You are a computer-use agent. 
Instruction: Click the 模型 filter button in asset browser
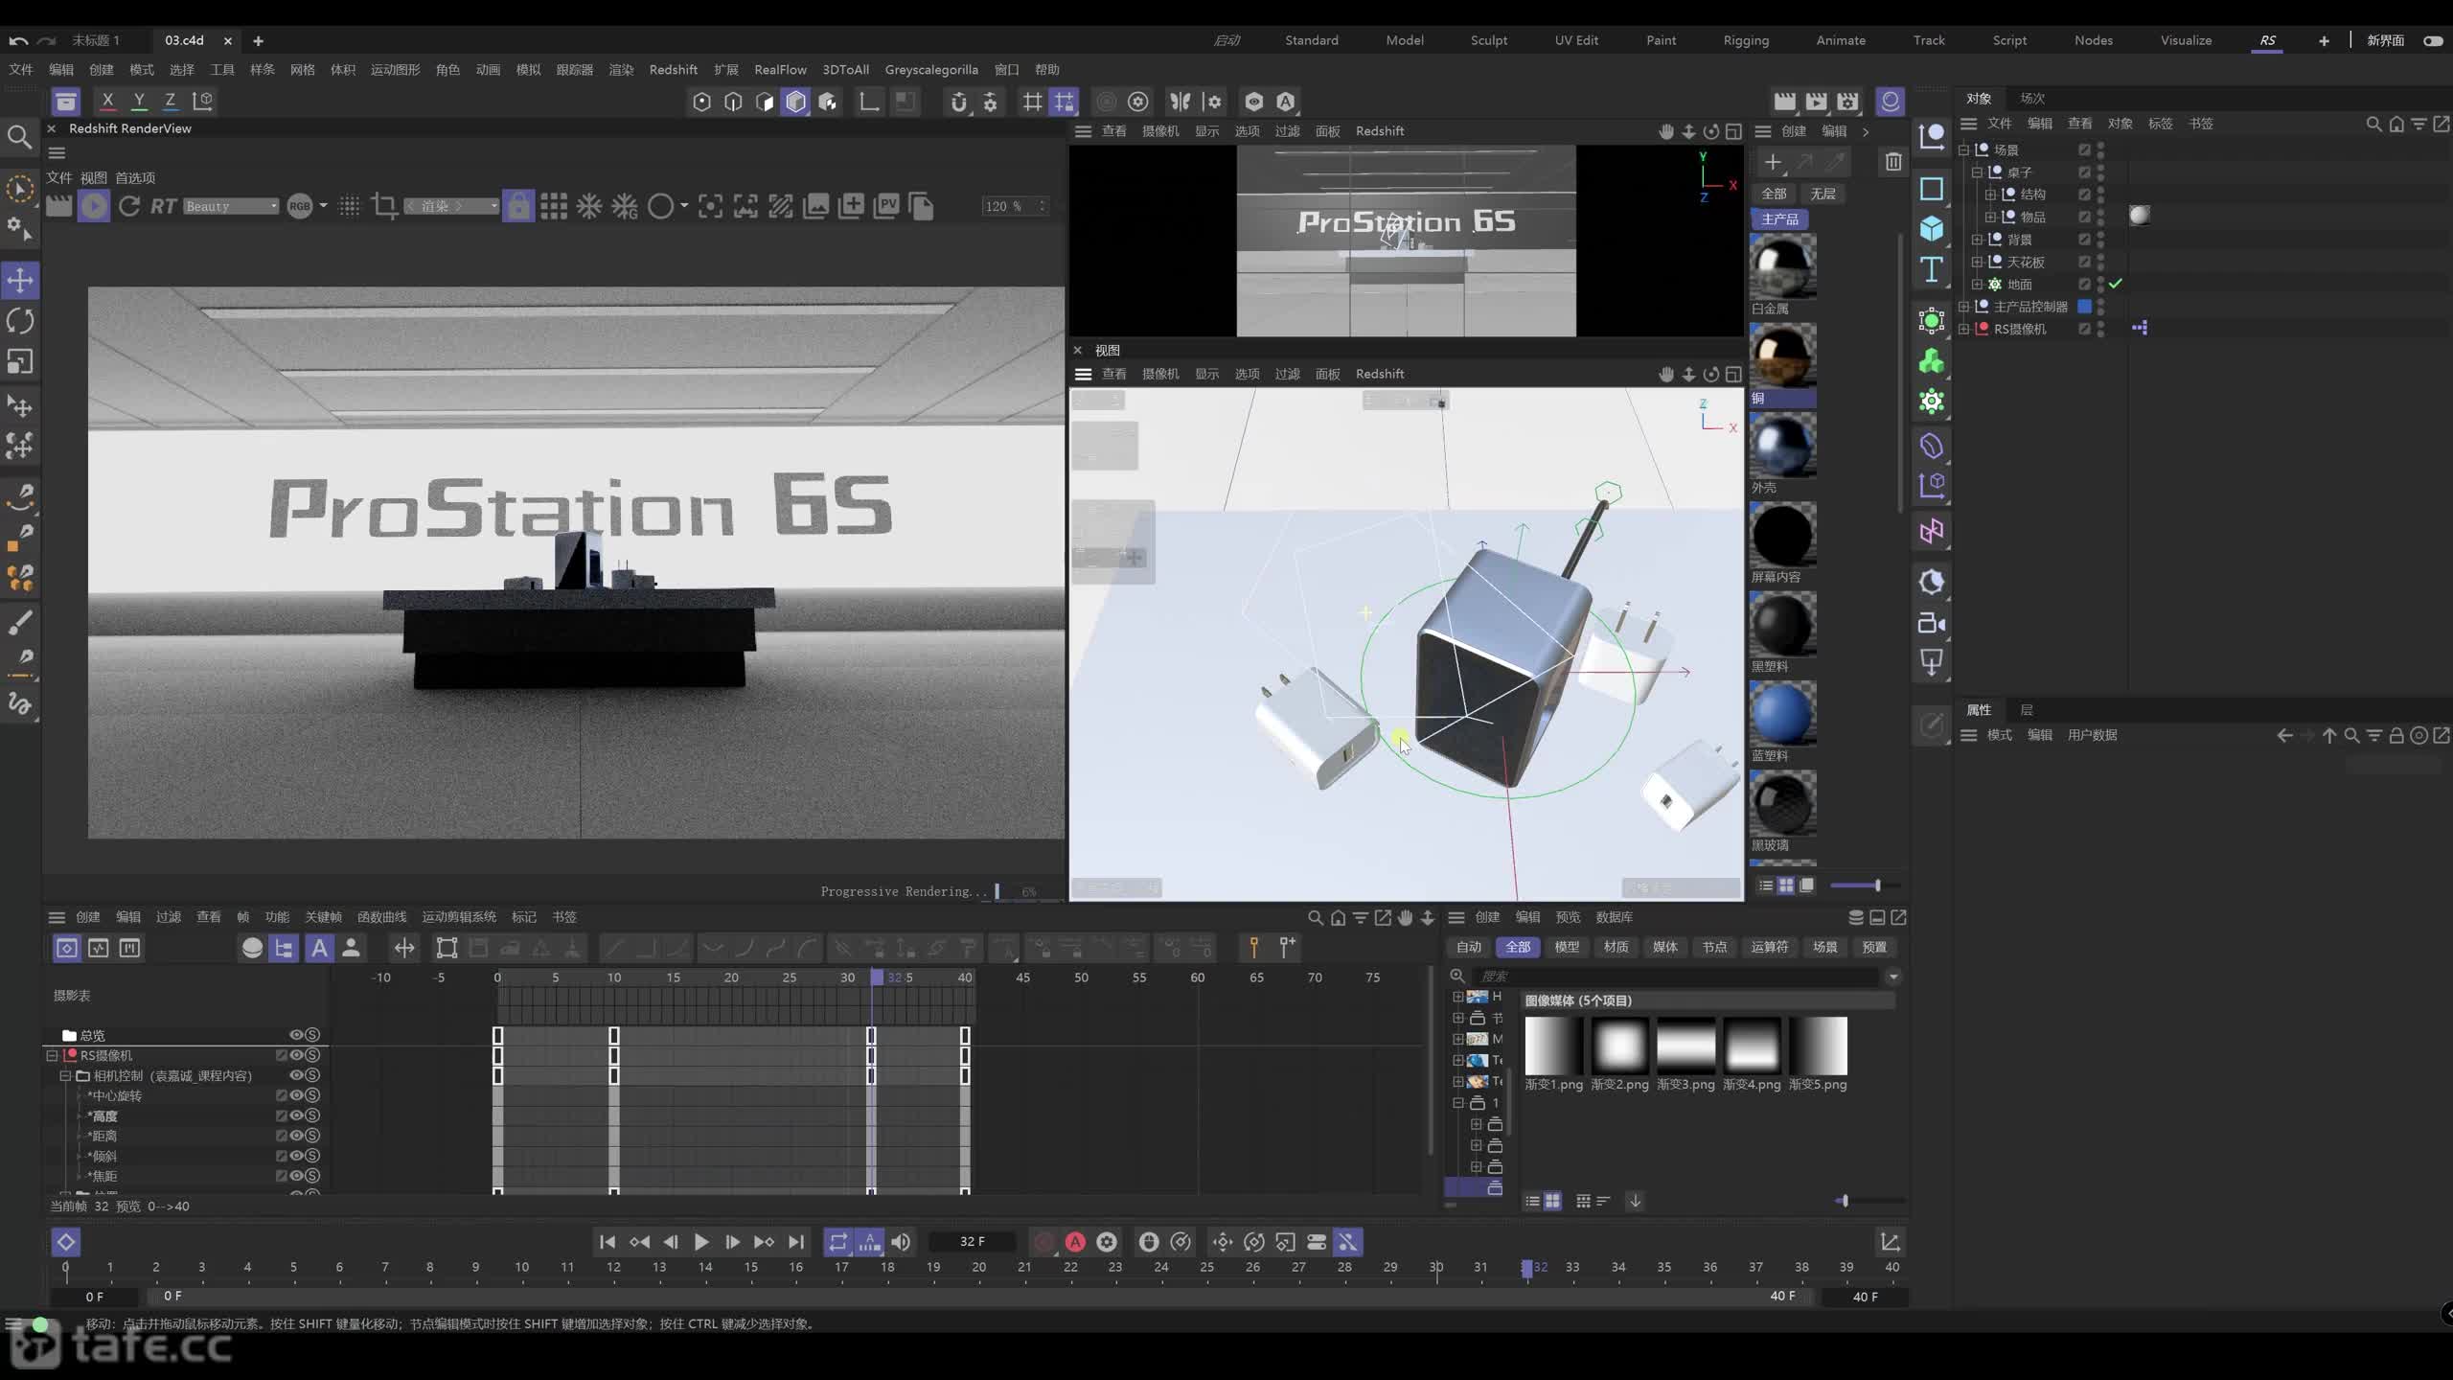click(x=1567, y=947)
